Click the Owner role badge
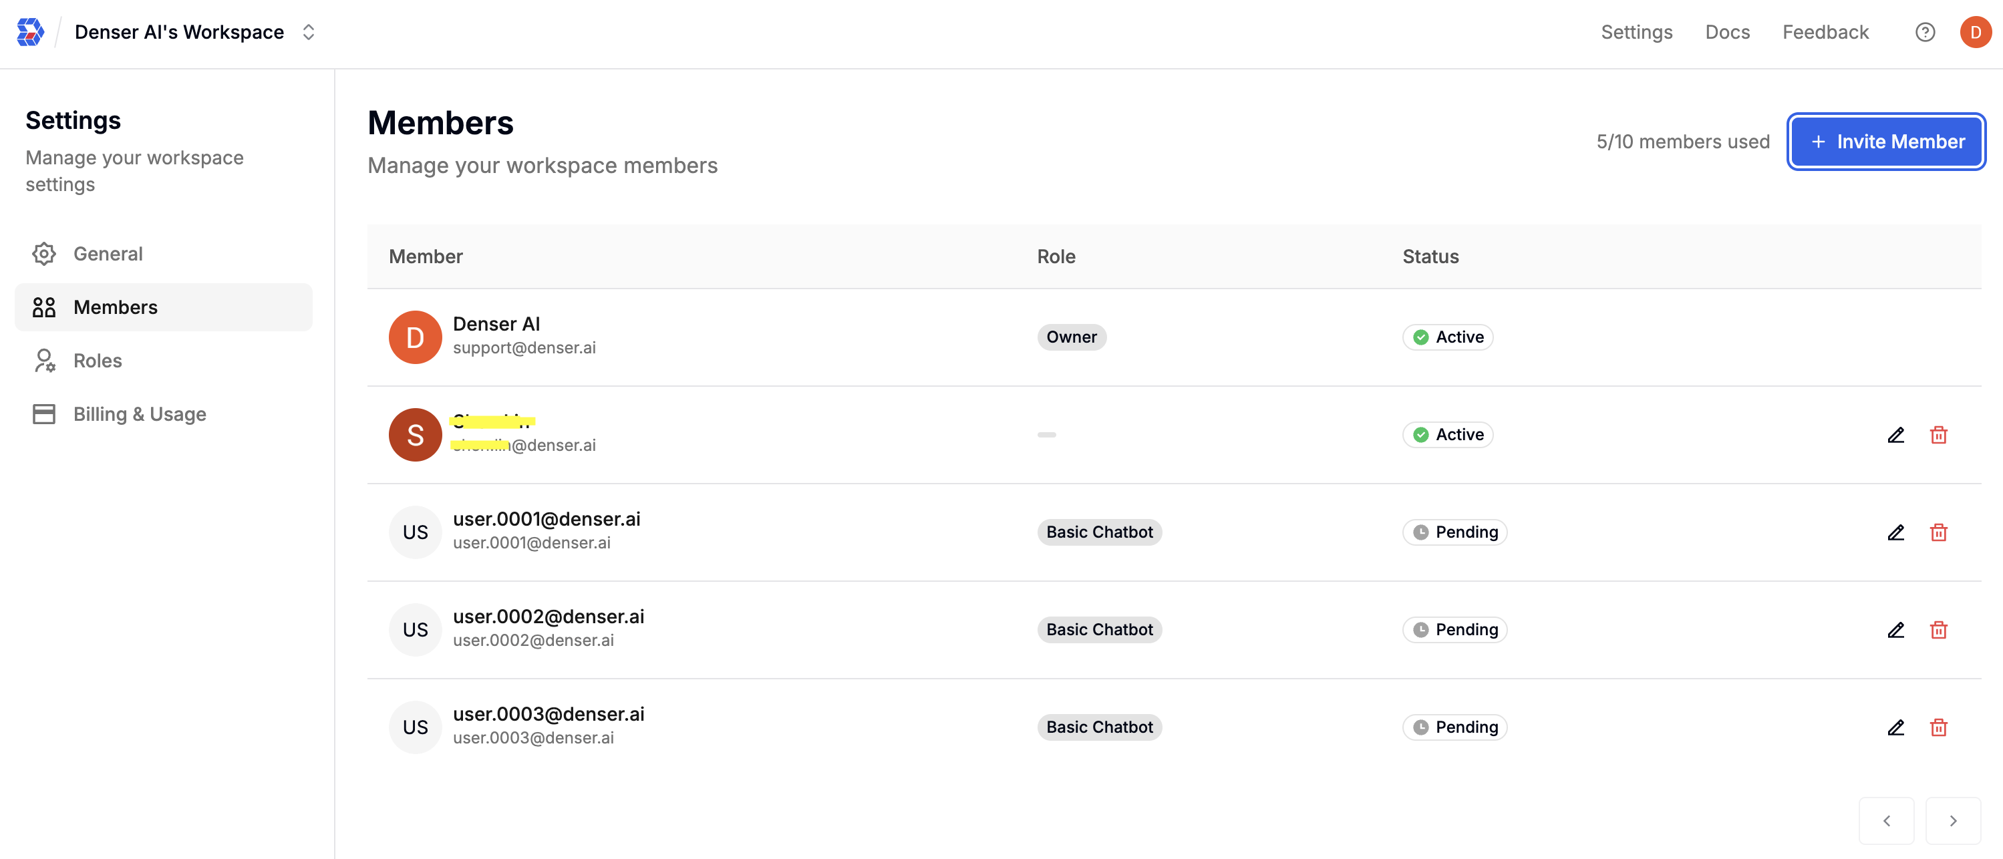Viewport: 2003px width, 859px height. (1071, 337)
